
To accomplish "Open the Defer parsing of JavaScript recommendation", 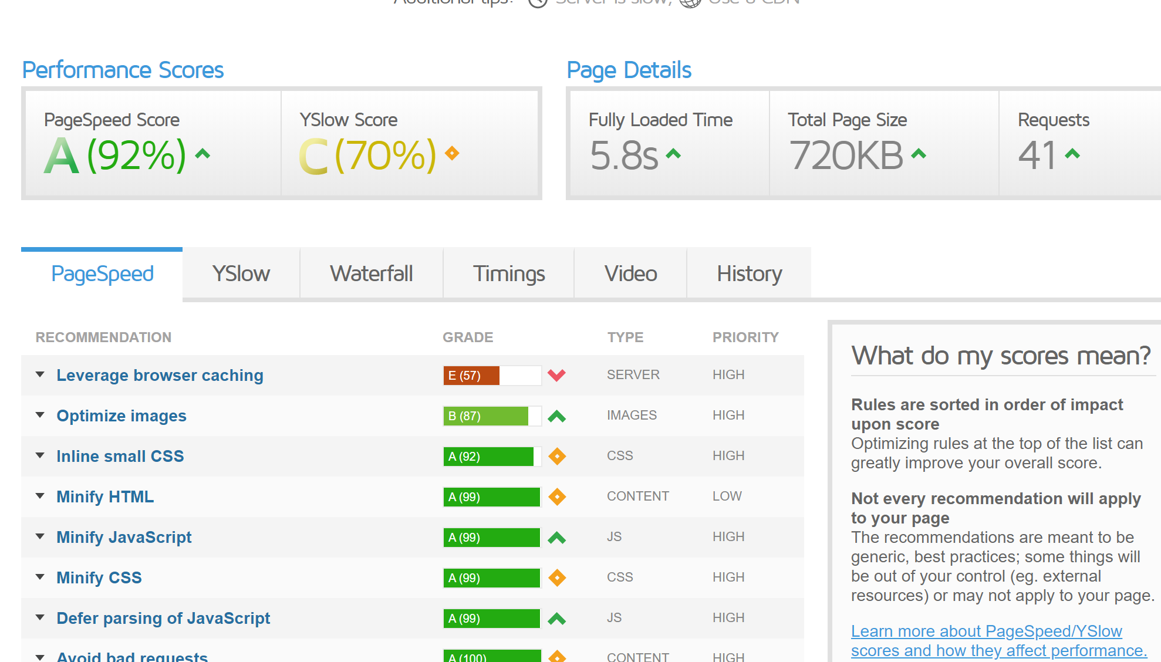I will [163, 618].
